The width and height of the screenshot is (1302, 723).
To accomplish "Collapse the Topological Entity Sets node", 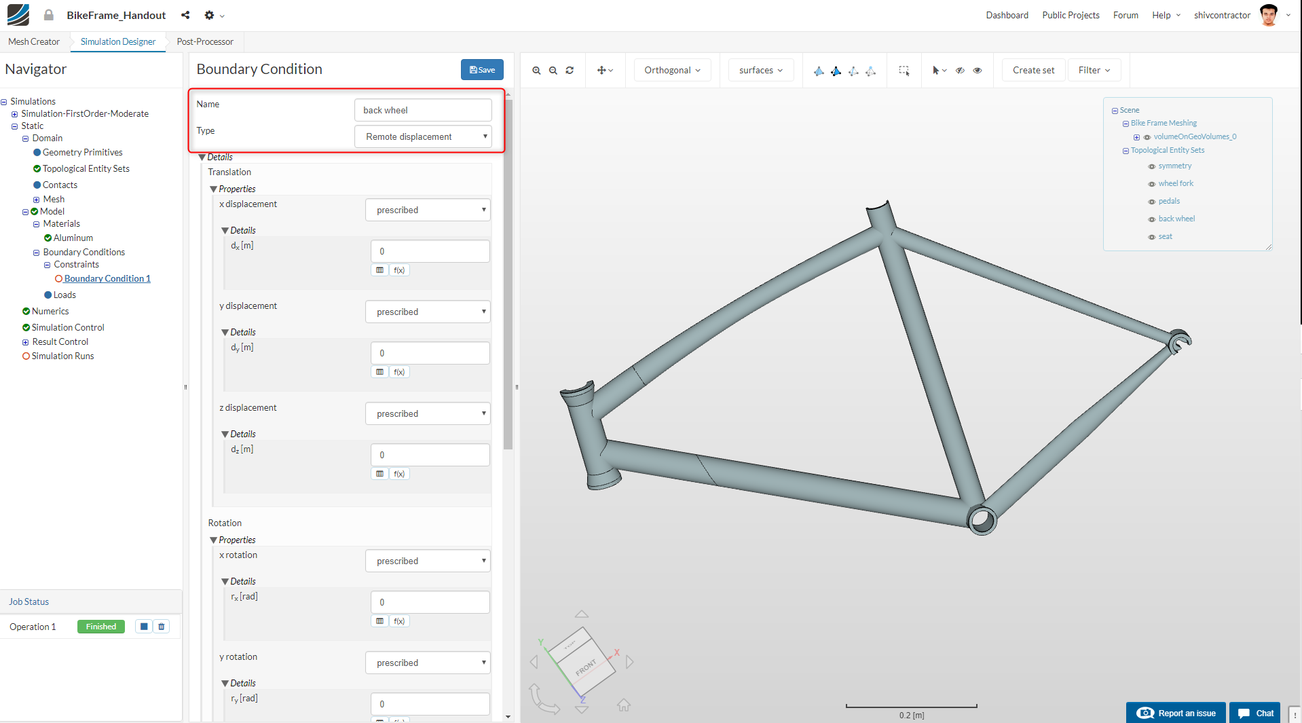I will point(1126,151).
